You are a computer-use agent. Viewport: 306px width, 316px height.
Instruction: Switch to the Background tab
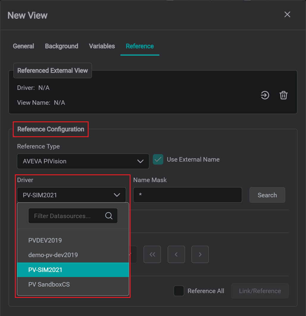(62, 46)
